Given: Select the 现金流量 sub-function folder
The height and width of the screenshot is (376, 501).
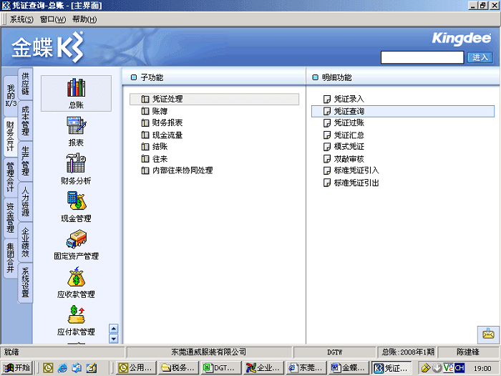Looking at the screenshot, I should click(x=162, y=135).
